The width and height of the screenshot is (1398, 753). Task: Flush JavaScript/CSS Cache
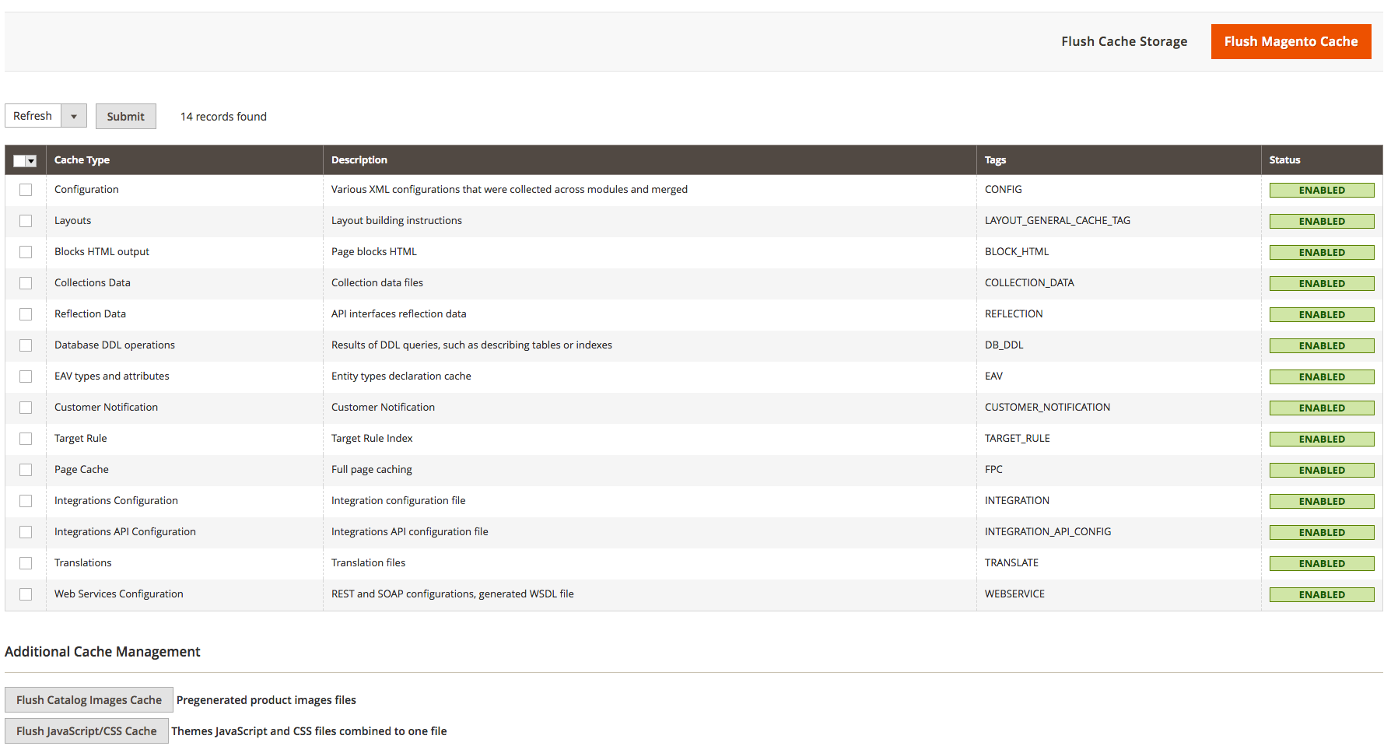pos(86,730)
